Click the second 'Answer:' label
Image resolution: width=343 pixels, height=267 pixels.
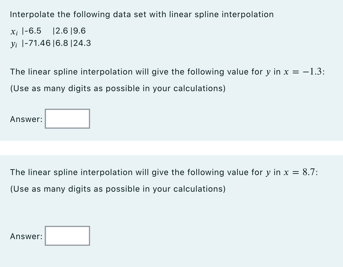tap(26, 236)
